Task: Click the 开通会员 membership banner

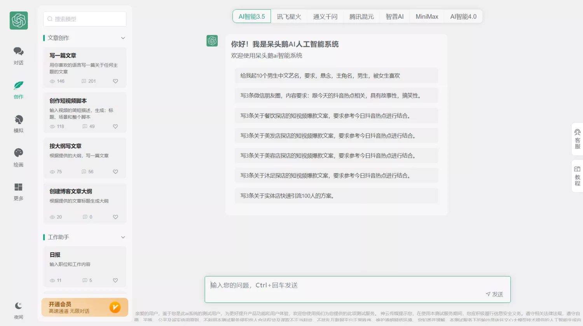Action: tap(85, 307)
